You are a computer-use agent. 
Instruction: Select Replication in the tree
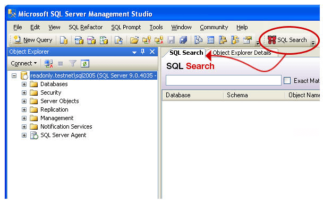(x=54, y=109)
